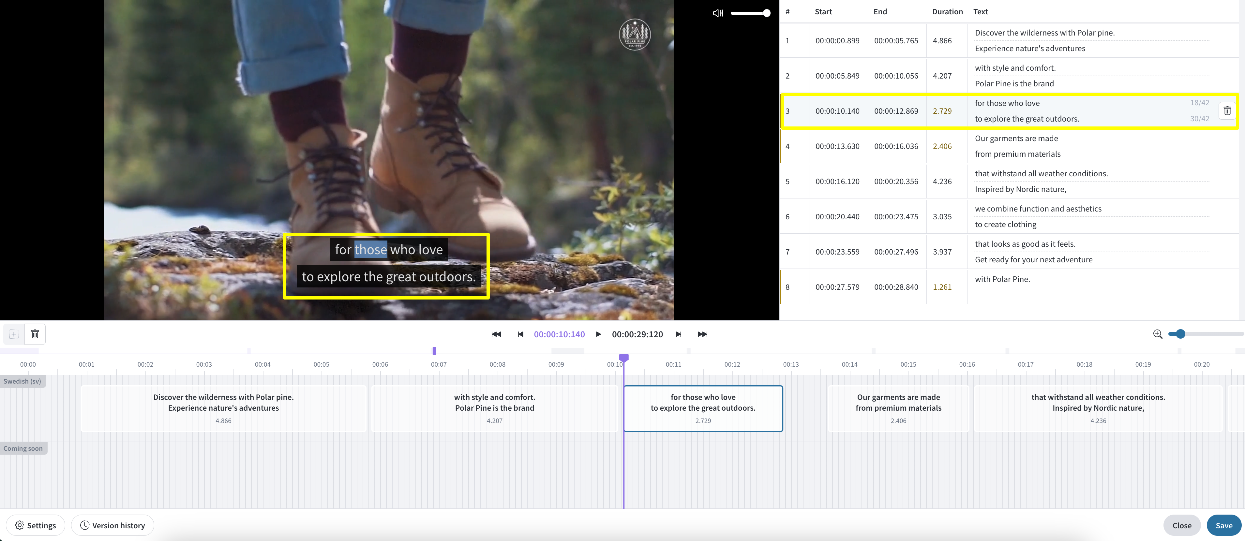Click the add subtitle plus icon
Screen dimensions: 1245x541
coord(14,334)
